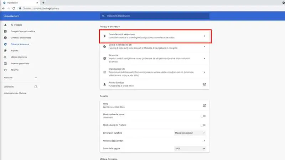Click the flask icon beside Privacy Sandbox
Image resolution: width=285 pixels, height=160 pixels.
point(104,84)
